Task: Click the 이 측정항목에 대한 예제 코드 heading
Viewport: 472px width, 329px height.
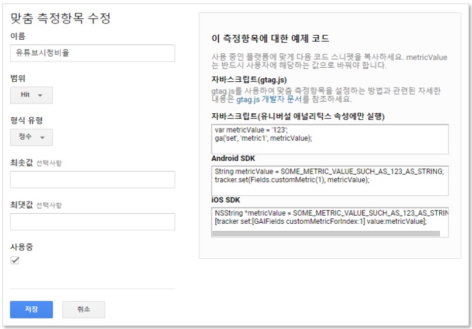Action: click(x=270, y=39)
